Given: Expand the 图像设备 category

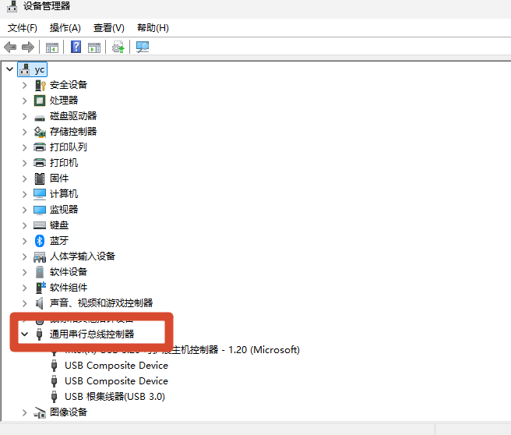Looking at the screenshot, I should click(24, 412).
